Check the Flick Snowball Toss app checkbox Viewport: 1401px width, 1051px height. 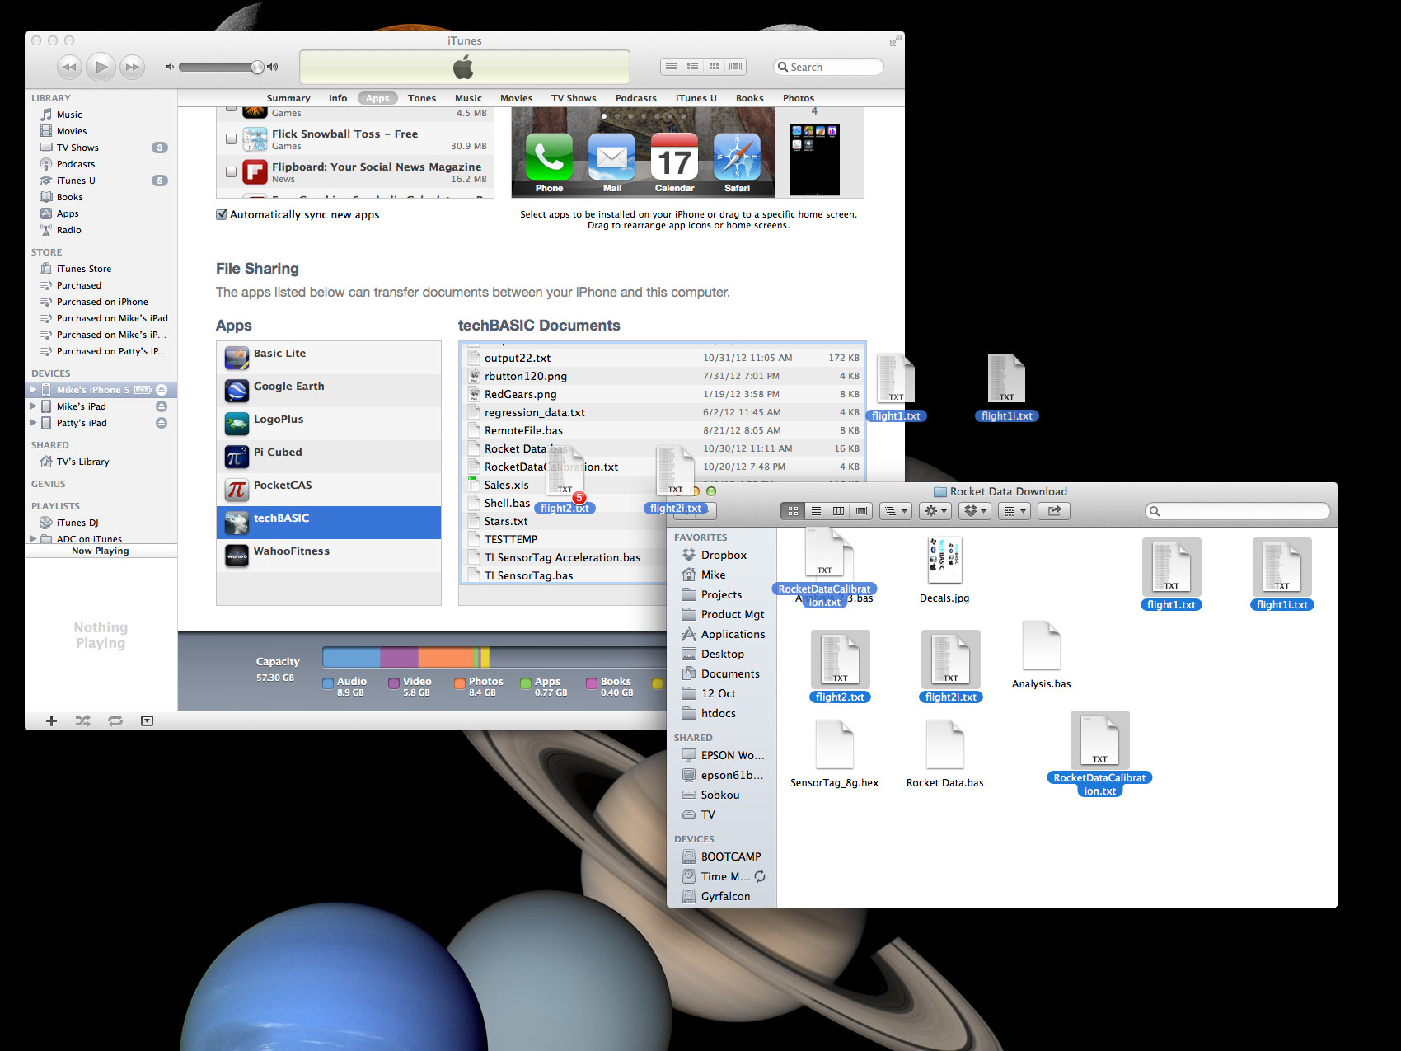tap(232, 139)
